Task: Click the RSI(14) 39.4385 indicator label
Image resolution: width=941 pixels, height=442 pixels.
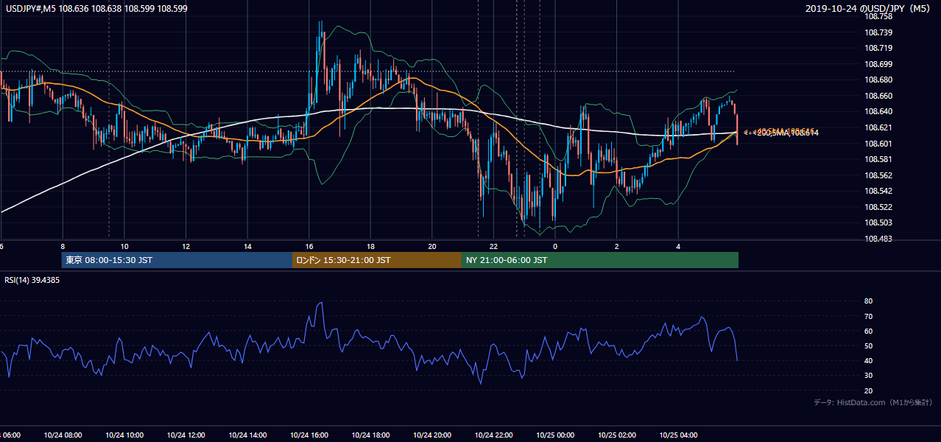Action: 32,280
